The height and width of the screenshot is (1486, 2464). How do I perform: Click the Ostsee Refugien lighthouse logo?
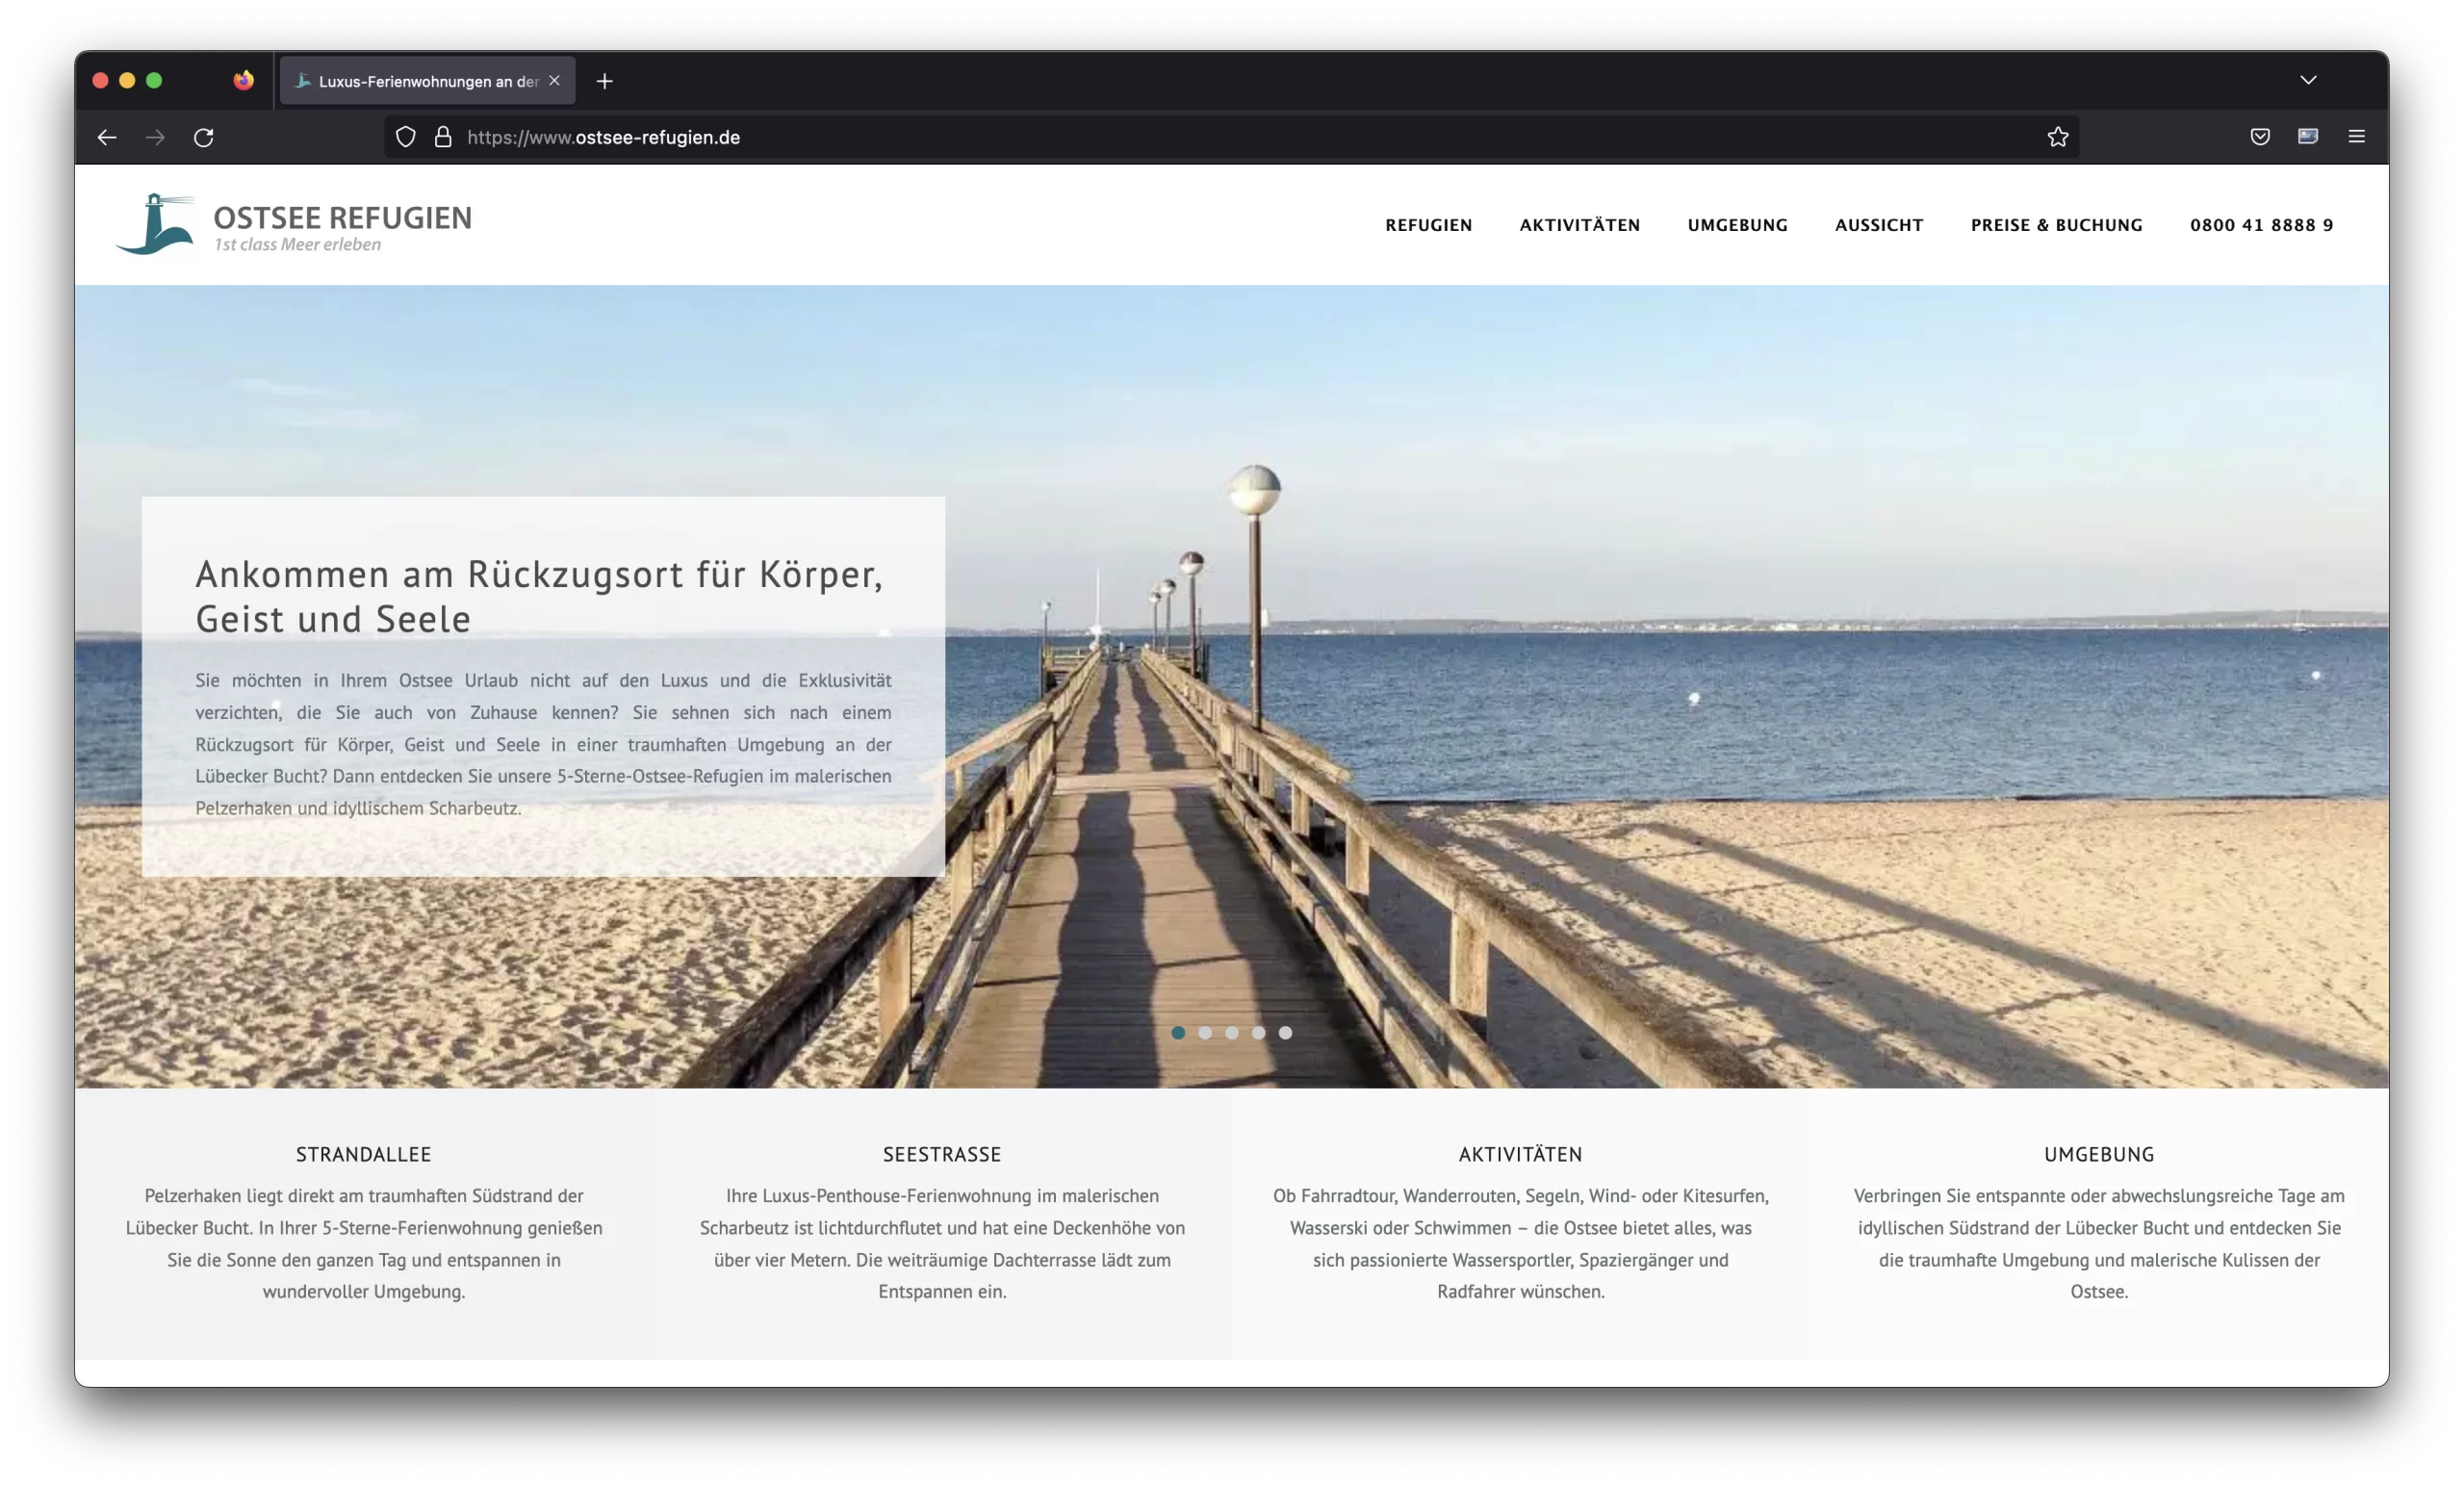pyautogui.click(x=156, y=224)
